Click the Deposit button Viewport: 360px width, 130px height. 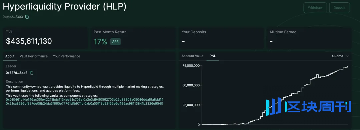click(x=339, y=8)
